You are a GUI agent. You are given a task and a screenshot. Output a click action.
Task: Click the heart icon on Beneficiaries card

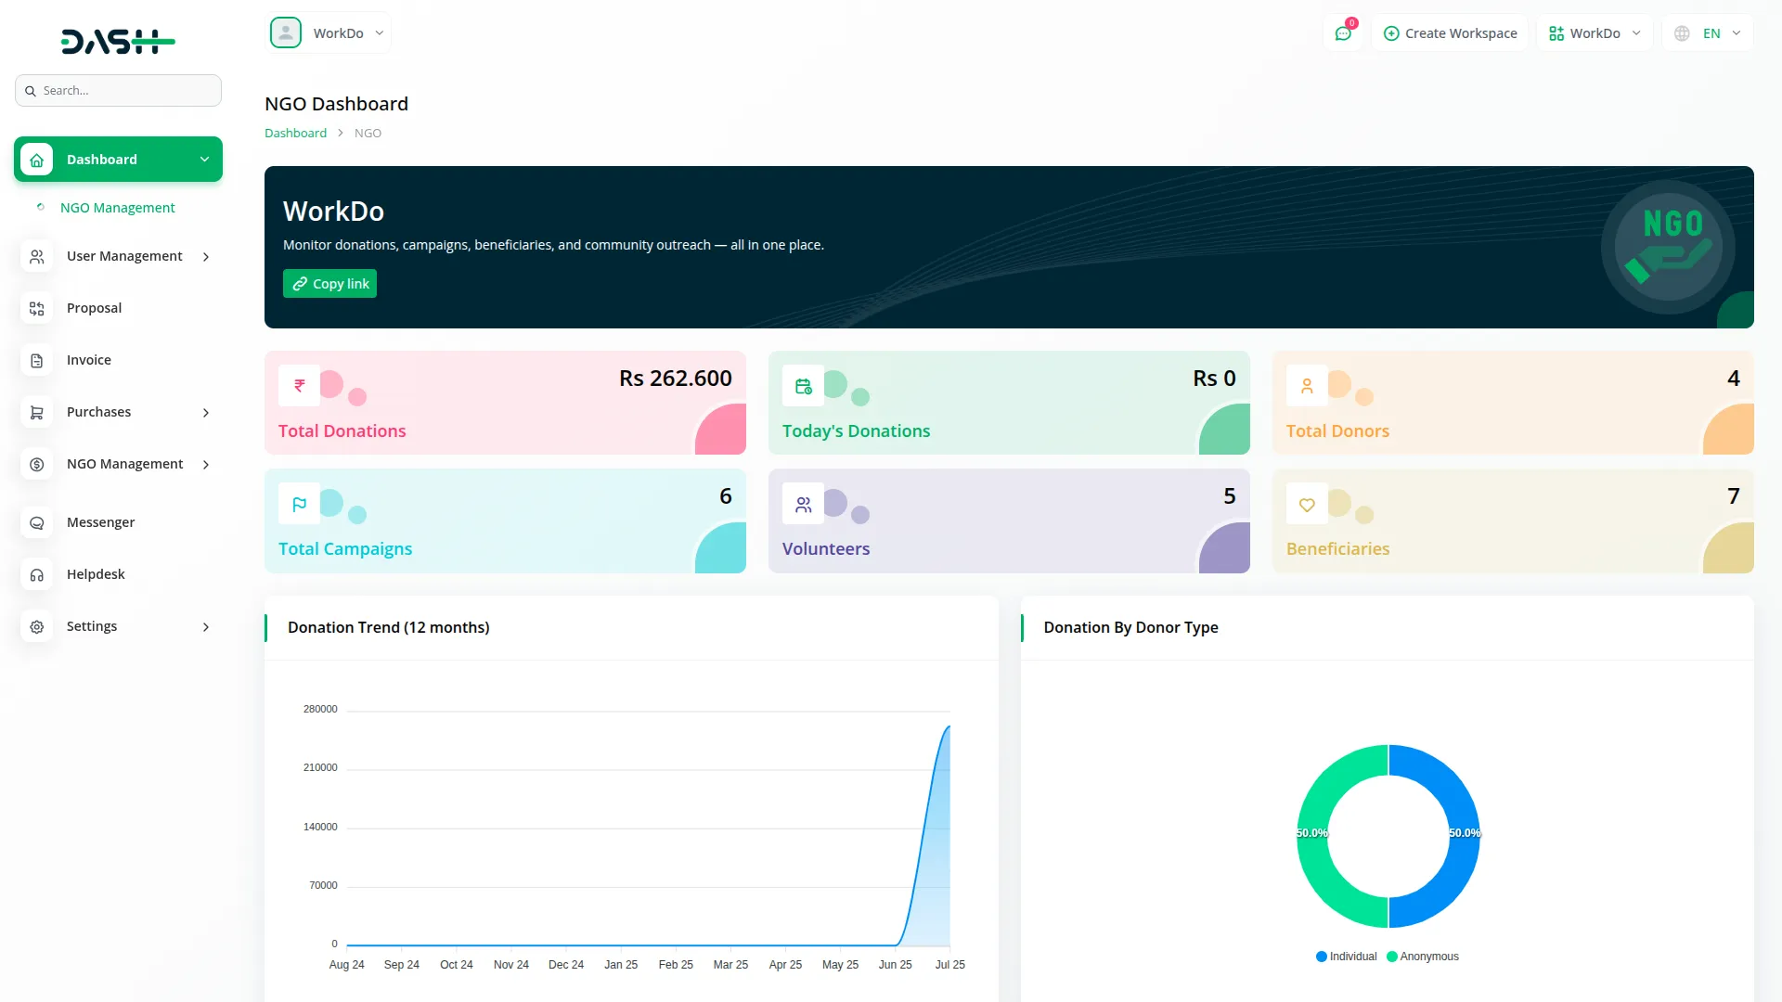pyautogui.click(x=1307, y=505)
